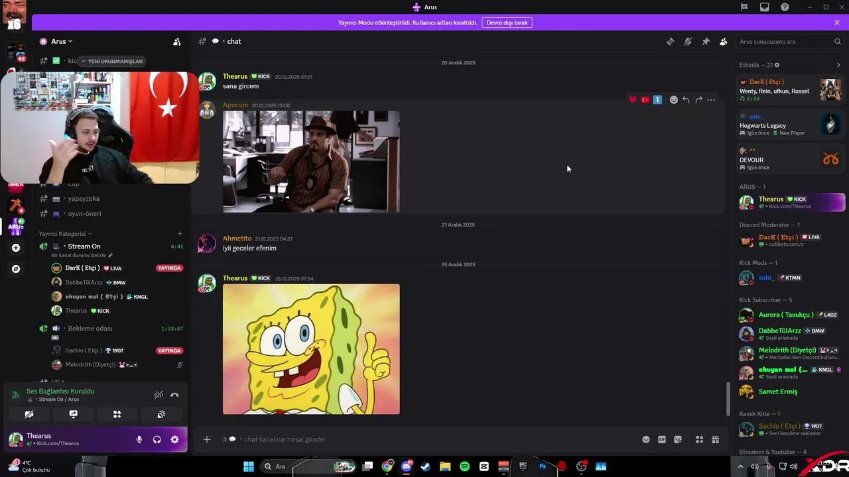Open more options for Apocum's message

(x=711, y=100)
